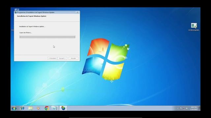Click the installer title bar icon

click(15, 12)
